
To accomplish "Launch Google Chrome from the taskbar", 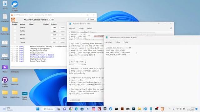I will (71, 109).
